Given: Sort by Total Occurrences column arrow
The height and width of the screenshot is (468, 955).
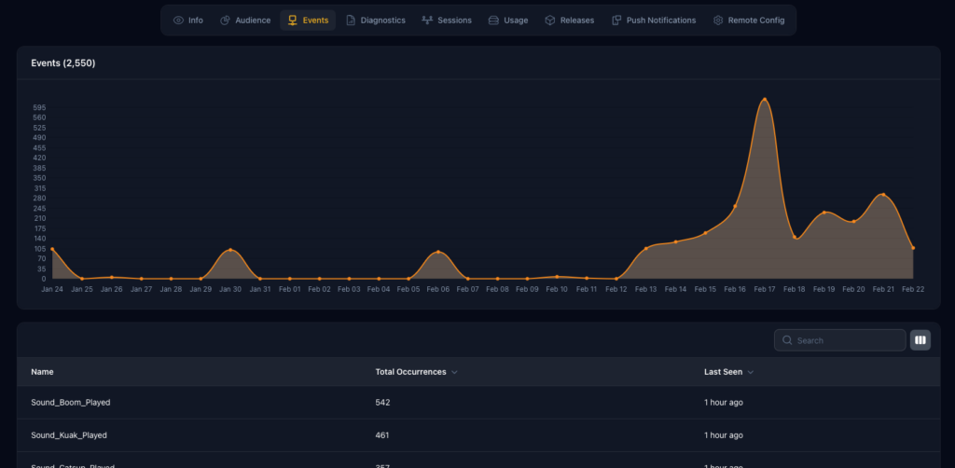Looking at the screenshot, I should [454, 372].
